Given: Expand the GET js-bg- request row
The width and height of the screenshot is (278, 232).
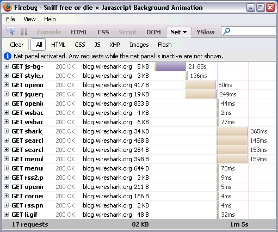Looking at the screenshot, I should click(6, 66).
